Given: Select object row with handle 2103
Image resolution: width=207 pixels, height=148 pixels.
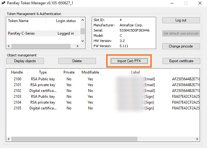Looking at the screenshot, I should coord(103,97).
